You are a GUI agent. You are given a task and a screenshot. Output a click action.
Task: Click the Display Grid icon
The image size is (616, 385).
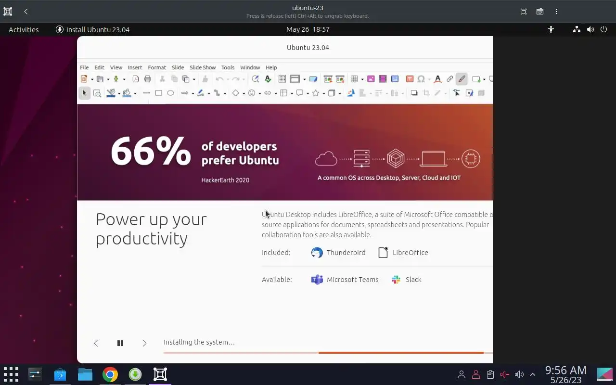coord(282,79)
